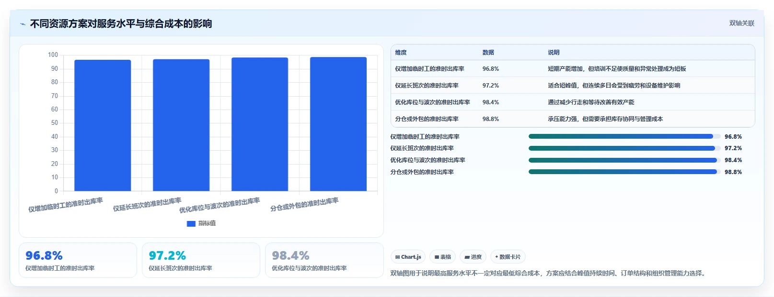
Task: Click the 96.8% value in the table
Action: [490, 69]
